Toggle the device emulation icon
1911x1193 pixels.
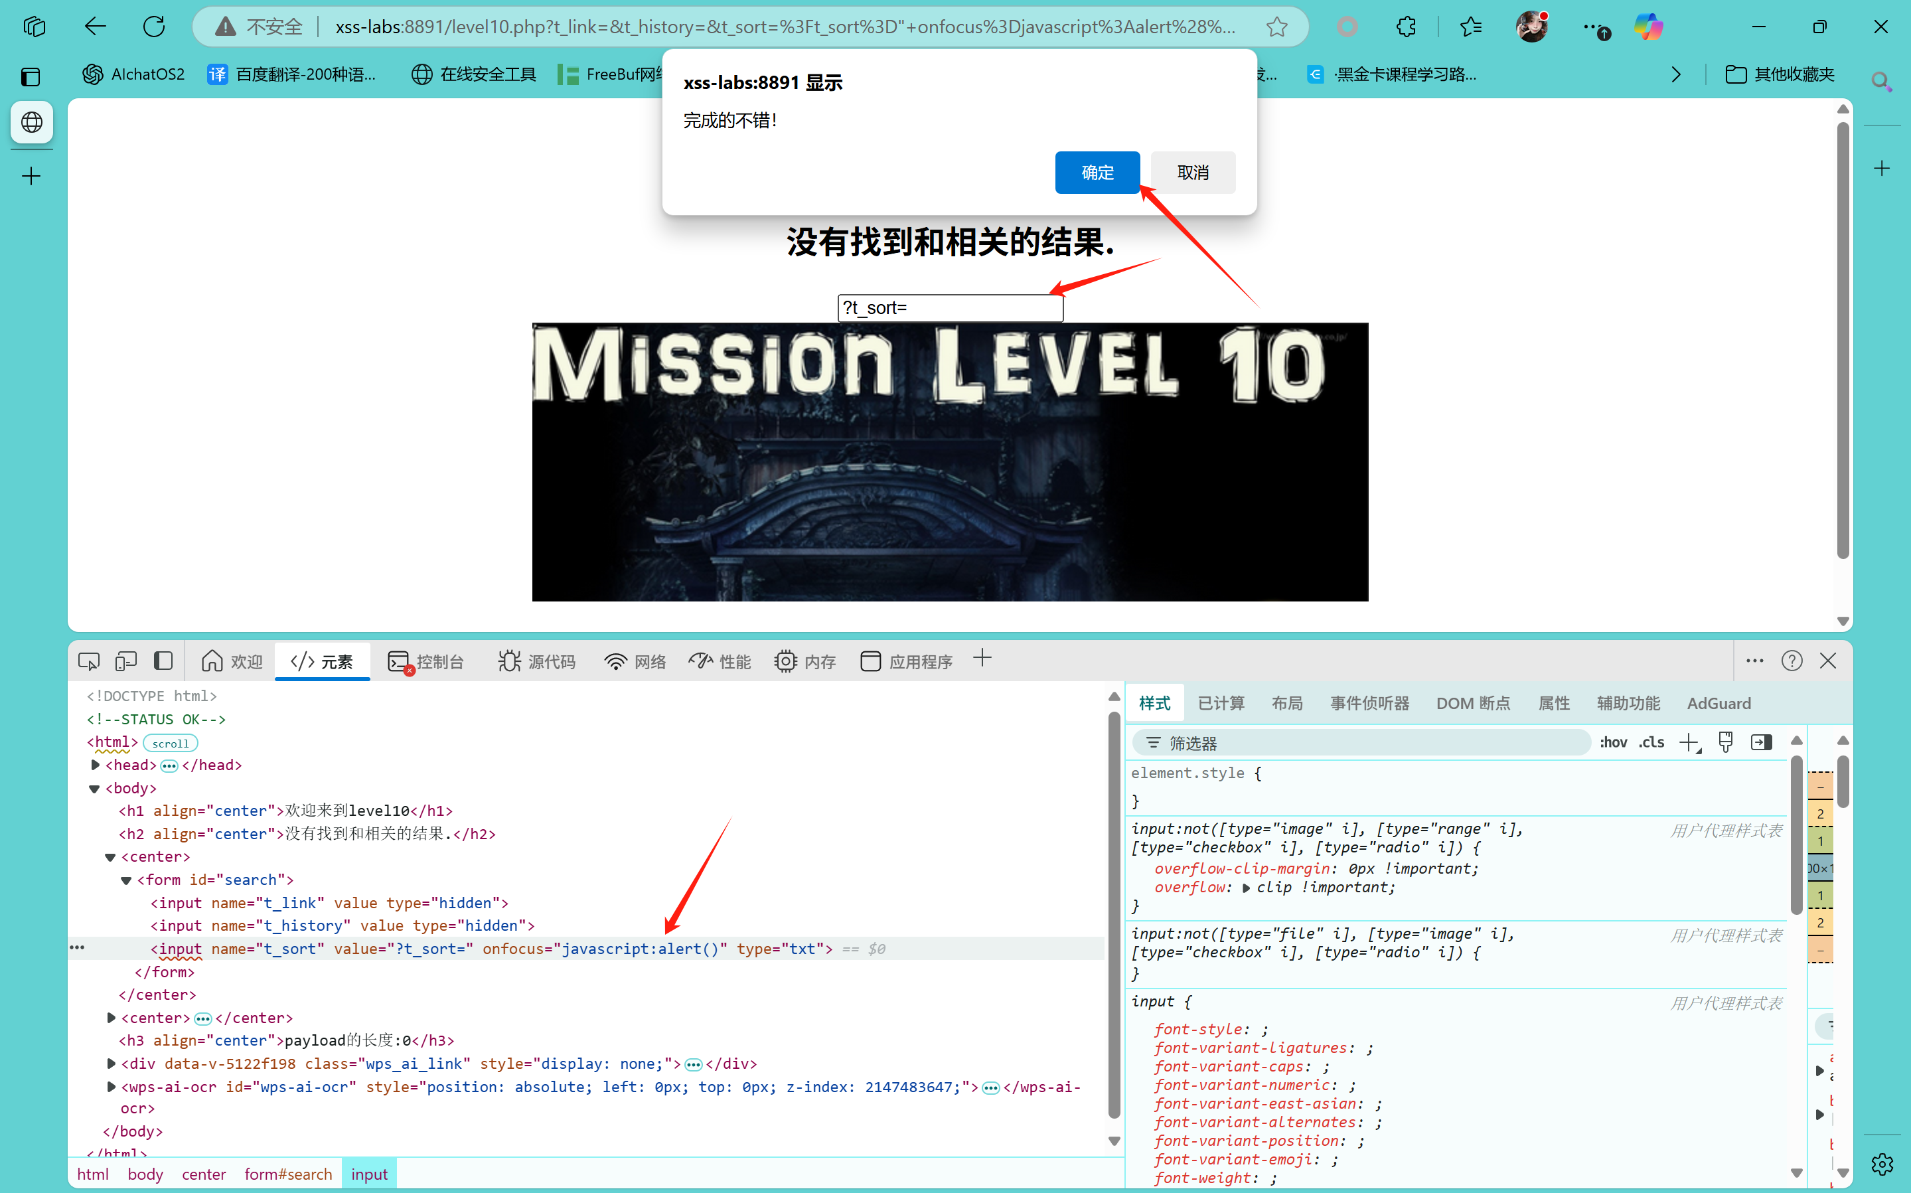point(125,661)
